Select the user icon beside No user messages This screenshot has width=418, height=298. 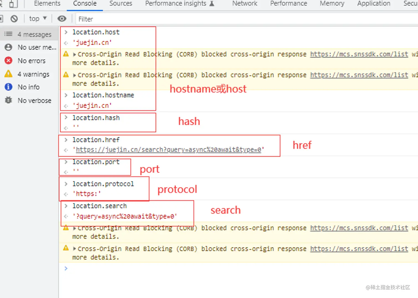[x=9, y=47]
